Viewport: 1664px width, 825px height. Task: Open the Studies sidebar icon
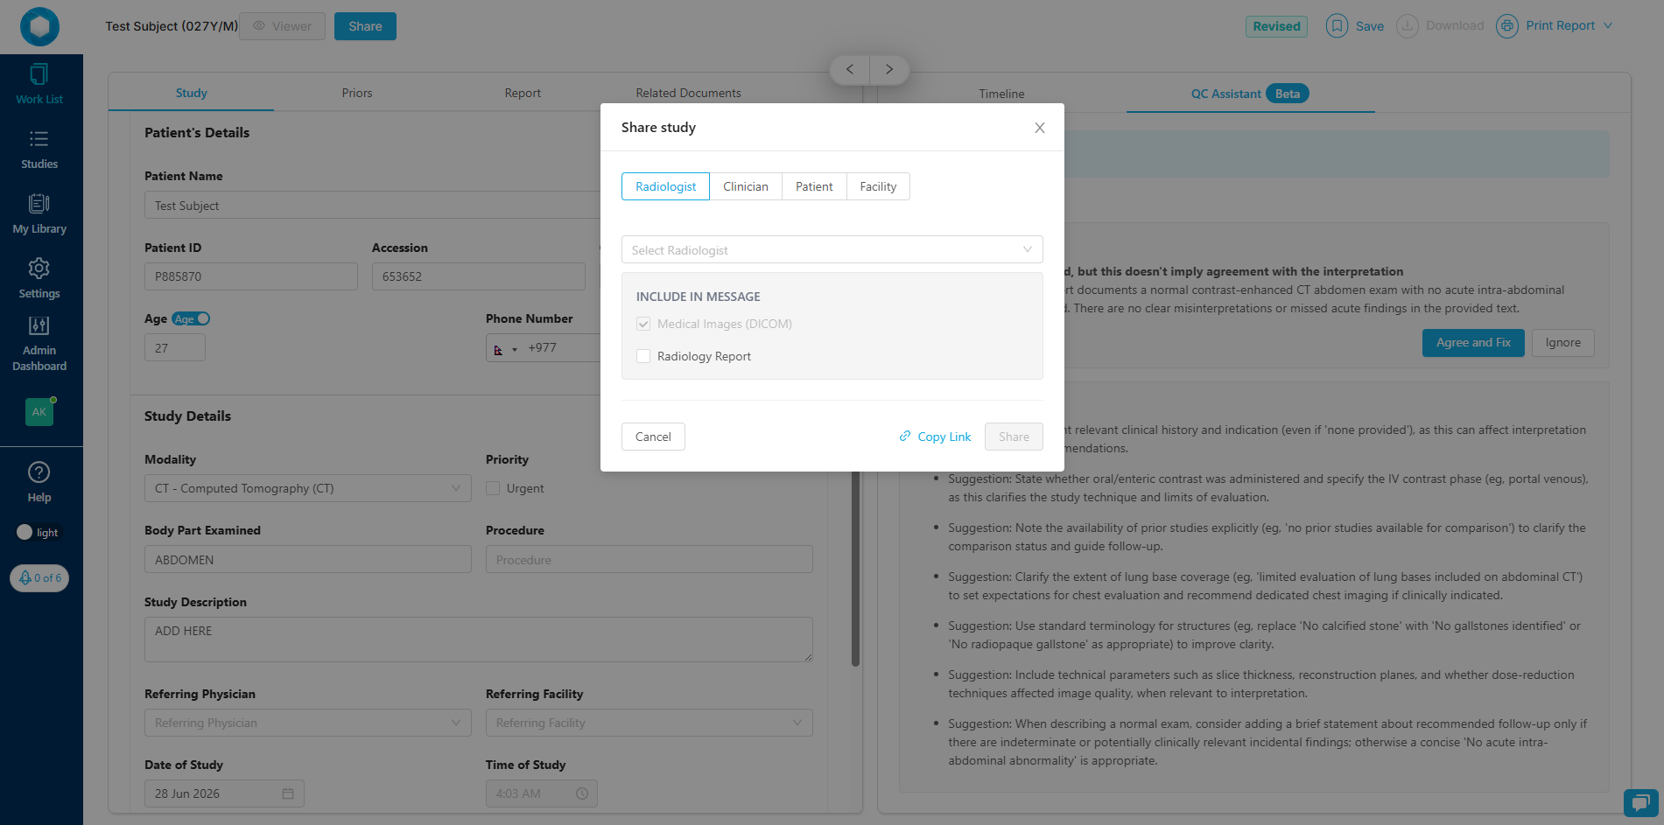click(39, 138)
